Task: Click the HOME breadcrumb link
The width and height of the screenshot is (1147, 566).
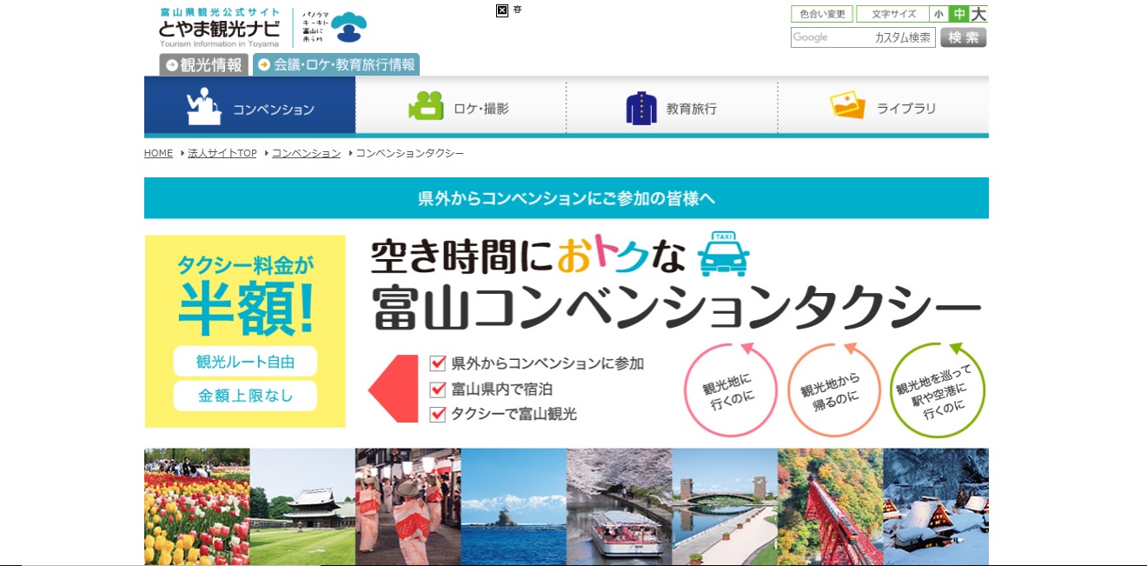Action: (158, 153)
